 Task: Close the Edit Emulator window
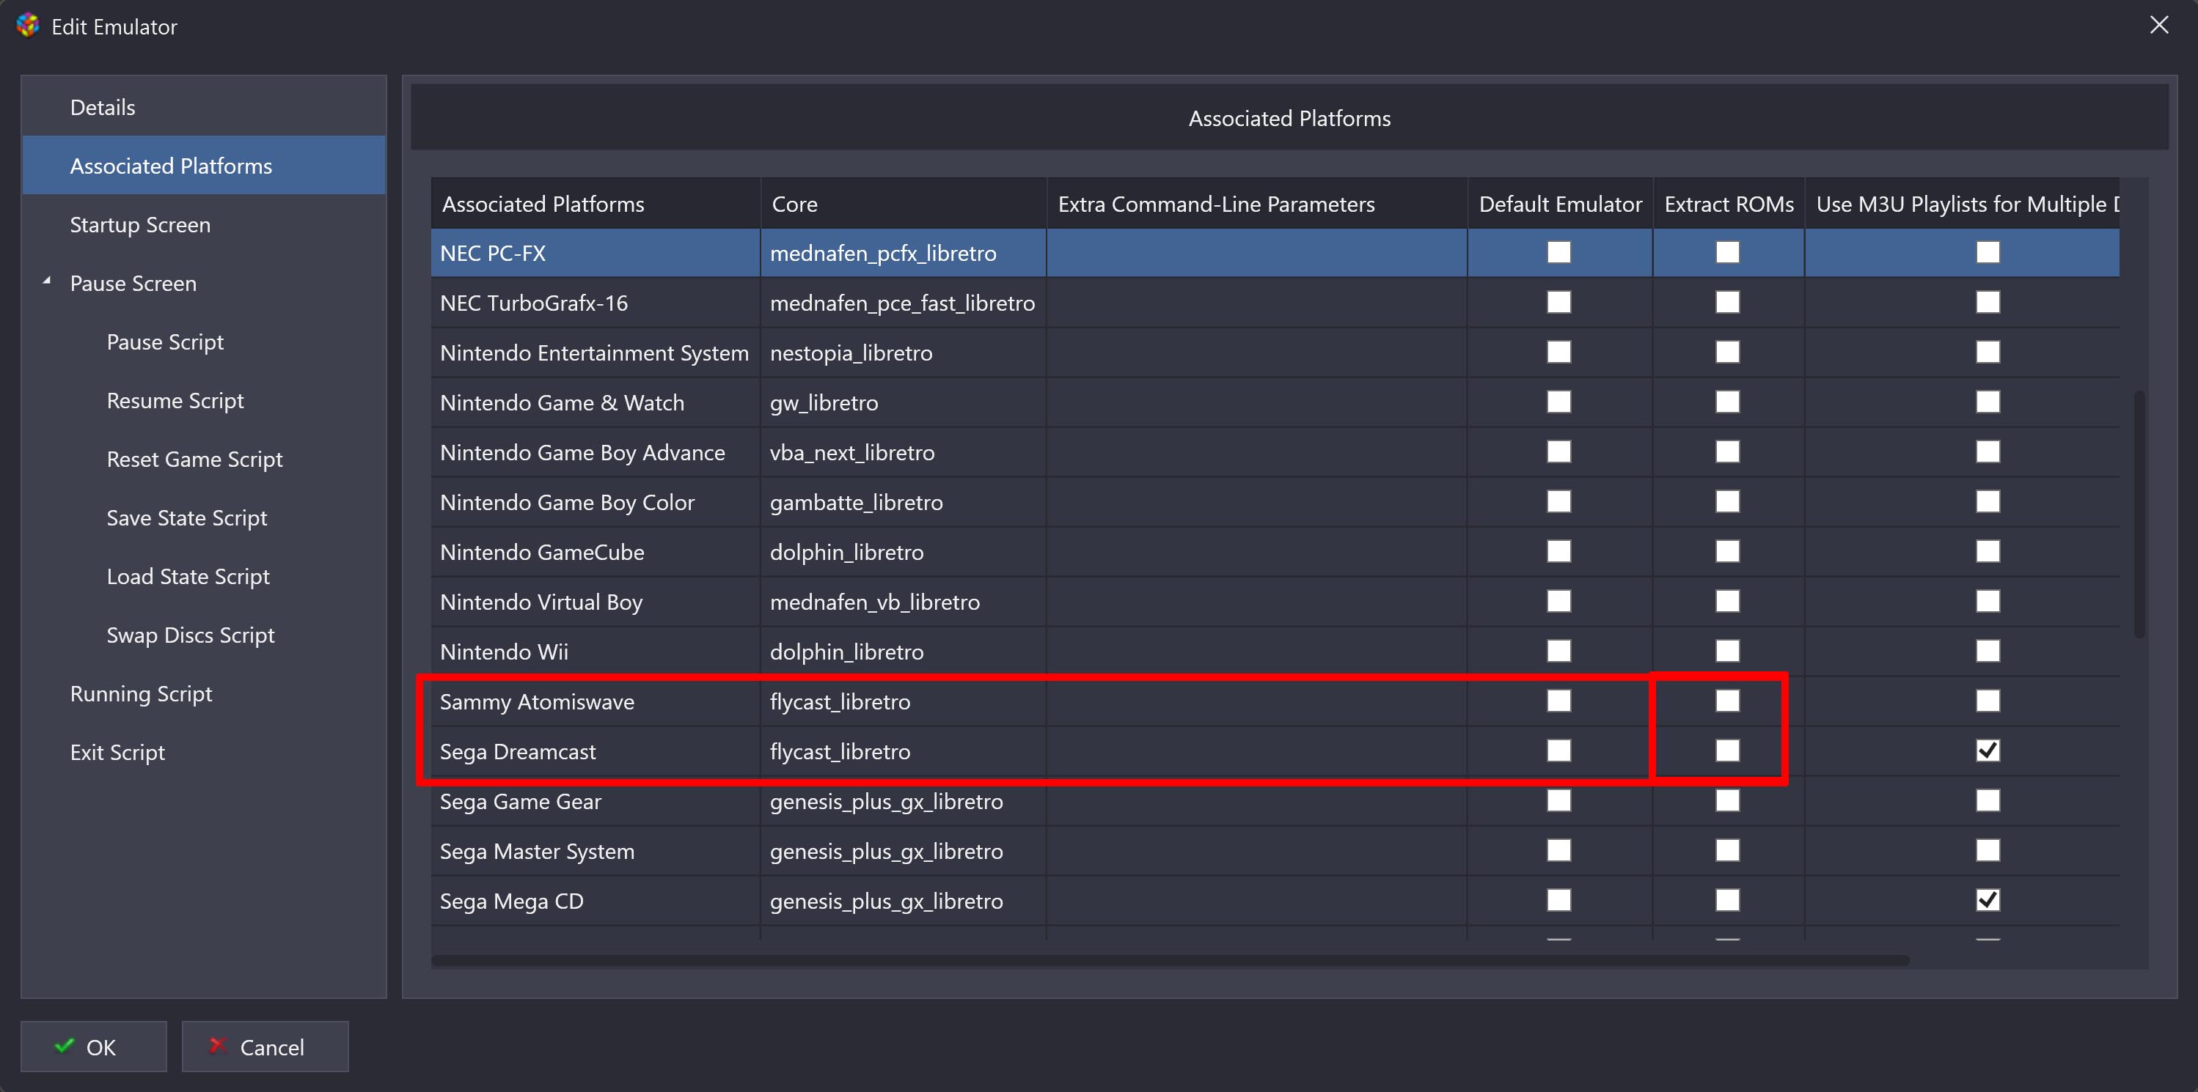(2158, 25)
